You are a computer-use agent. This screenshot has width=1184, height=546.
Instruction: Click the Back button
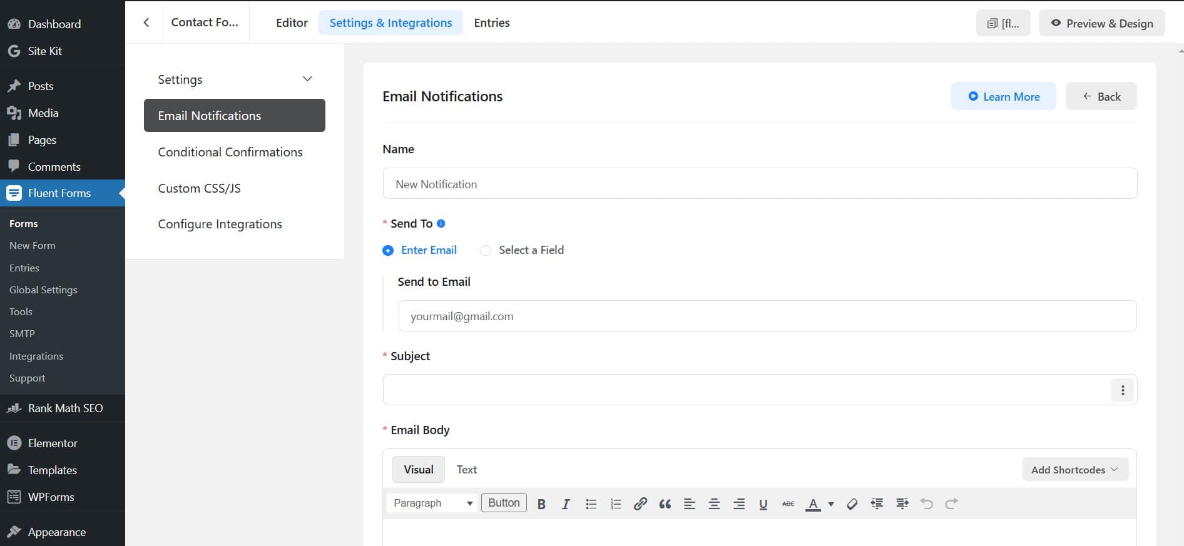click(1101, 96)
